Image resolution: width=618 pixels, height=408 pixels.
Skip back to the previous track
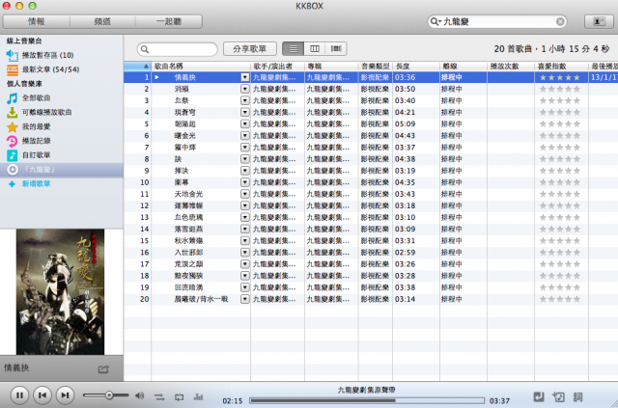[42, 395]
